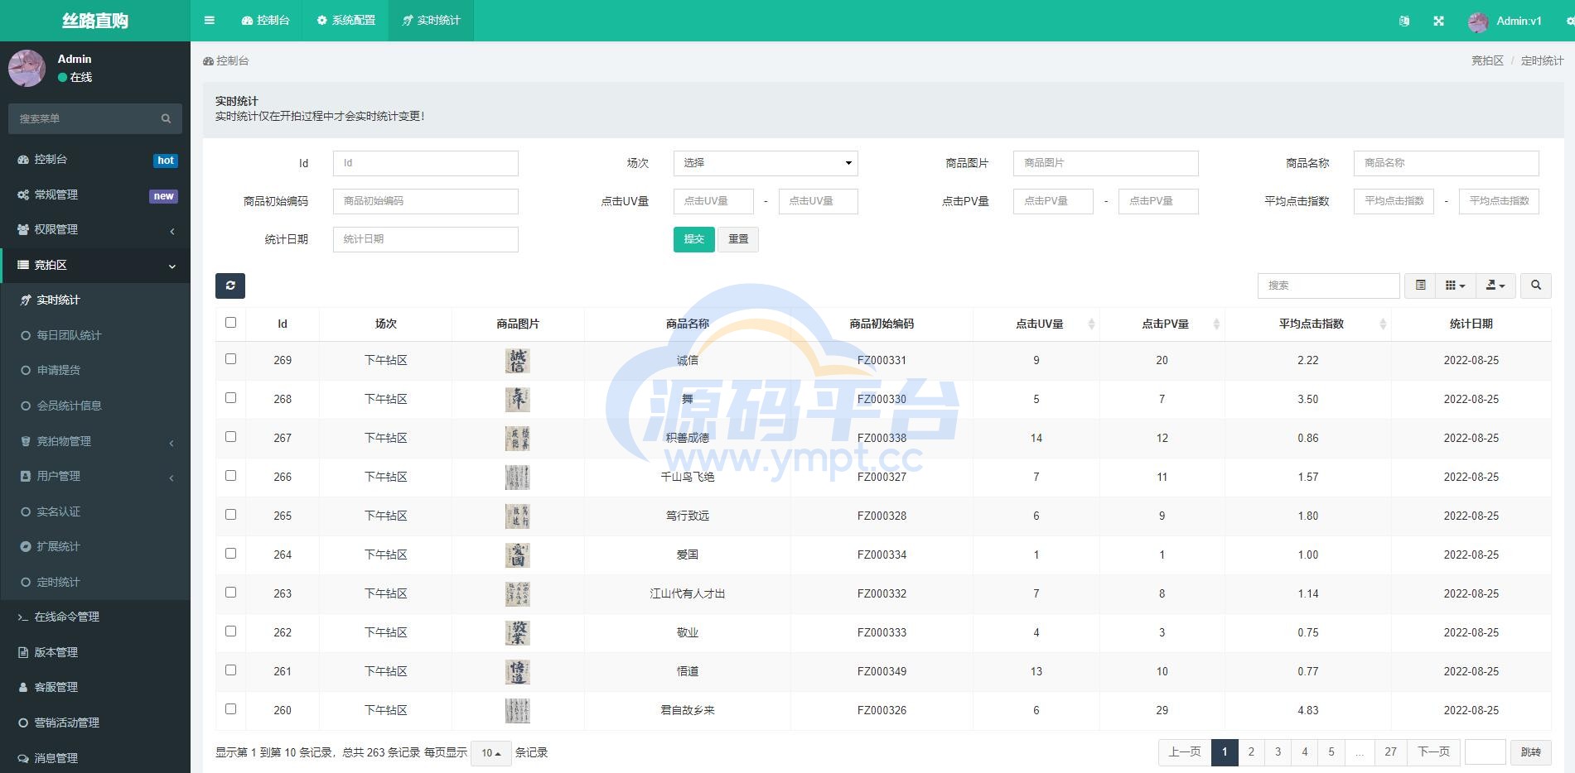Click the 跳转 jump button
This screenshot has width=1575, height=773.
tap(1531, 752)
